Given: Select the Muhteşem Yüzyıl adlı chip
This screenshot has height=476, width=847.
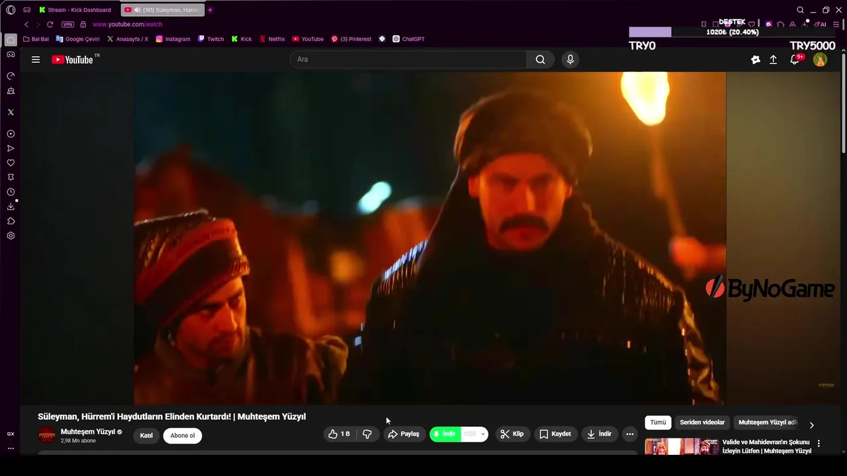Looking at the screenshot, I should point(768,422).
